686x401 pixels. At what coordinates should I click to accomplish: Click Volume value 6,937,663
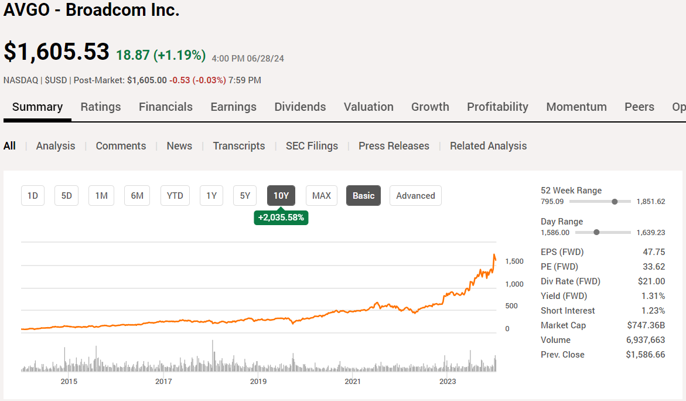[x=646, y=340]
